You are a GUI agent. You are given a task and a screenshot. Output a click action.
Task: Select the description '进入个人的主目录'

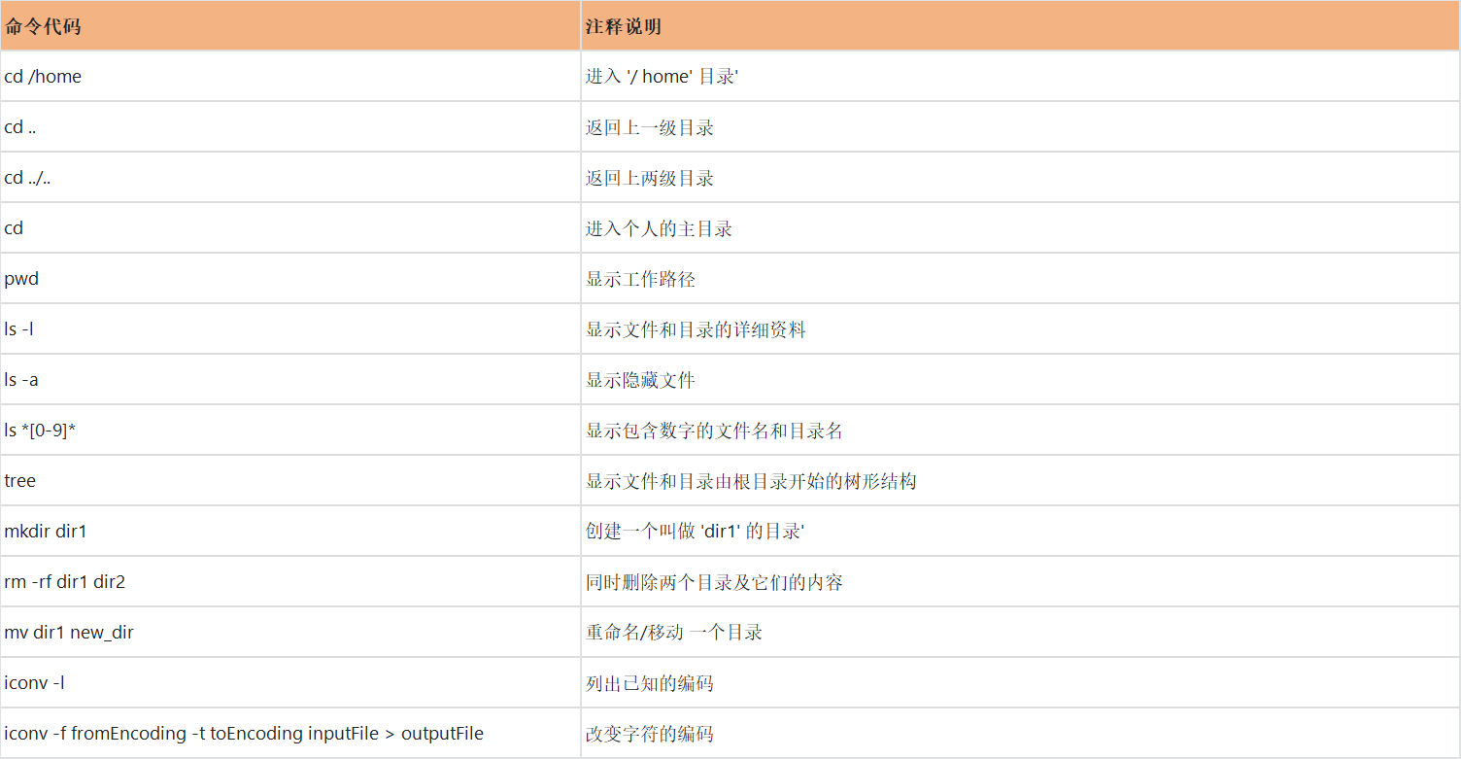[659, 228]
